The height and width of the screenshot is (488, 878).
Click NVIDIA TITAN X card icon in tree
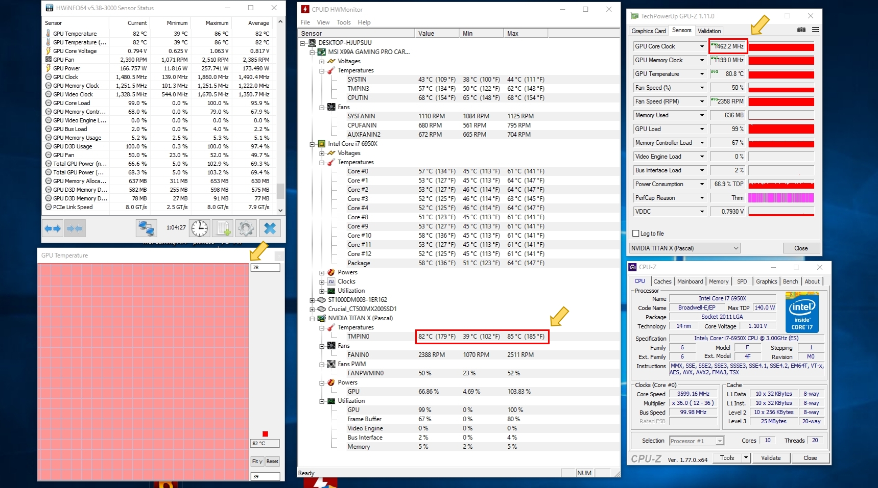[x=322, y=318]
